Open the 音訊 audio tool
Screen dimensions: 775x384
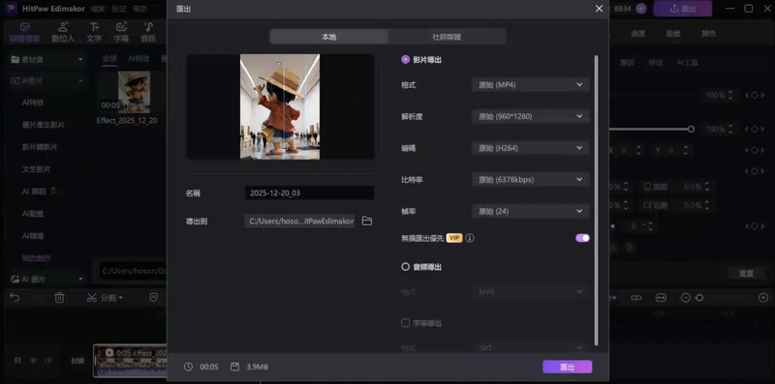[x=148, y=32]
